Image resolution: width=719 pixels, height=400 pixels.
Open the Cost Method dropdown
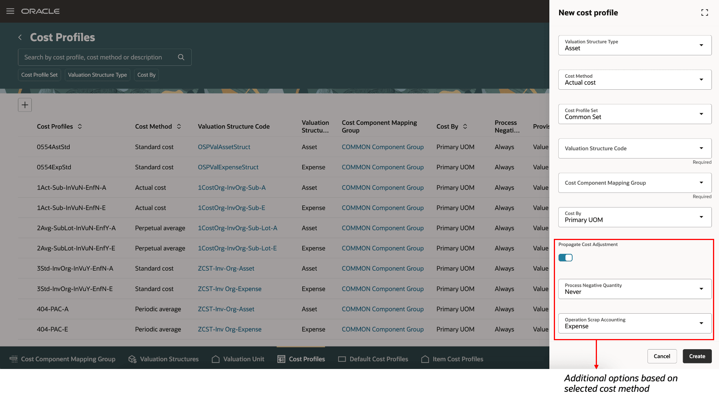click(x=635, y=80)
